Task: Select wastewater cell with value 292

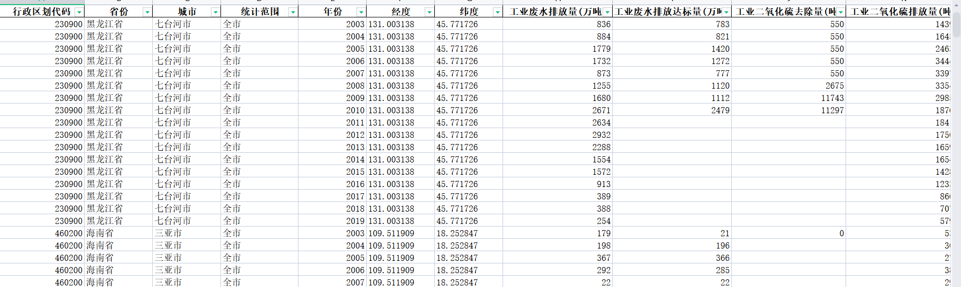Action: point(557,270)
